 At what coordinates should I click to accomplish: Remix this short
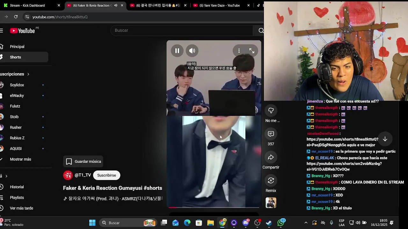click(271, 180)
